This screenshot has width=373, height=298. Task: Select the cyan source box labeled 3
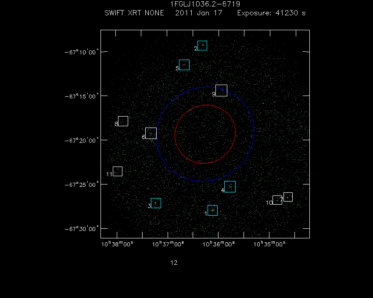pyautogui.click(x=156, y=203)
